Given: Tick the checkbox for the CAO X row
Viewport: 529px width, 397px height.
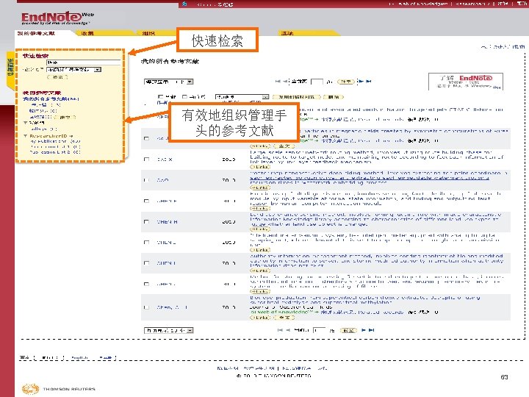Looking at the screenshot, I should 146,159.
